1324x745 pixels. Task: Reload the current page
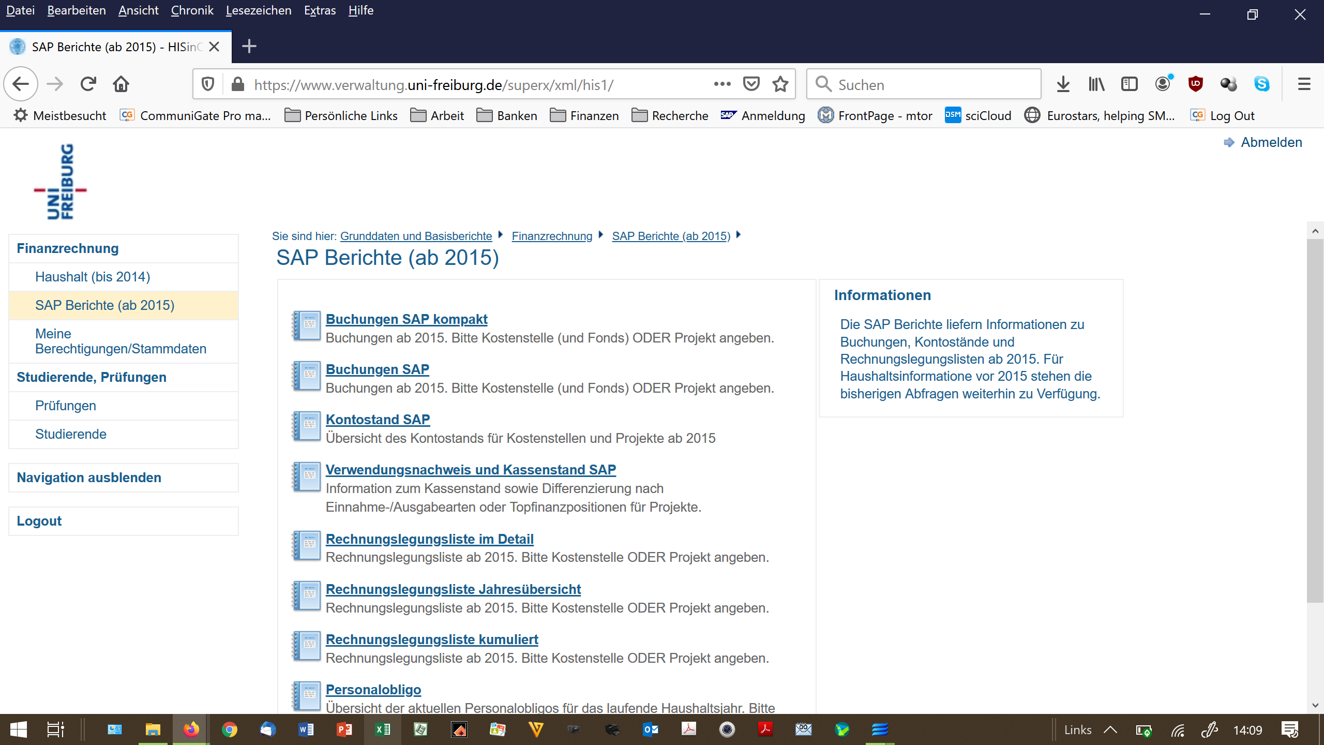point(88,84)
